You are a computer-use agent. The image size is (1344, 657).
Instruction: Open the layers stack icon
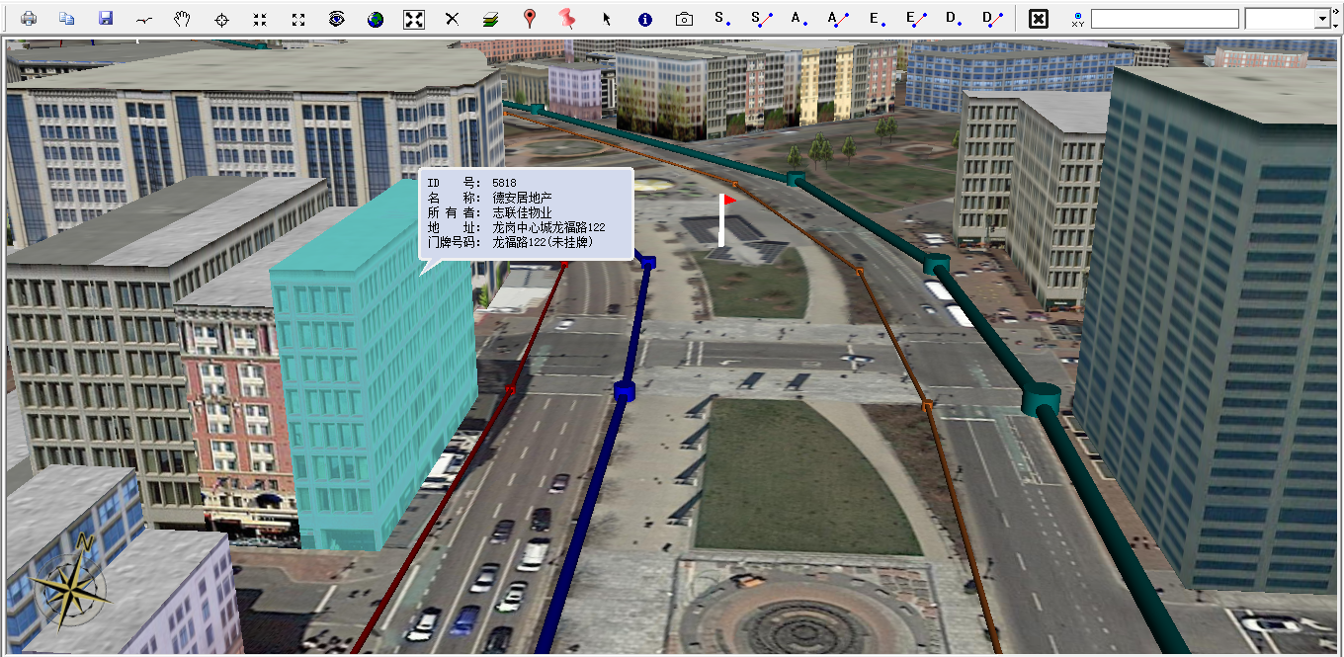(491, 19)
